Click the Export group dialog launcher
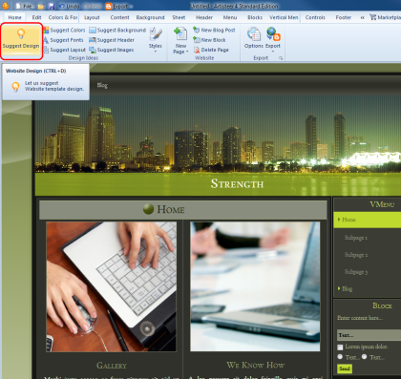 281,58
